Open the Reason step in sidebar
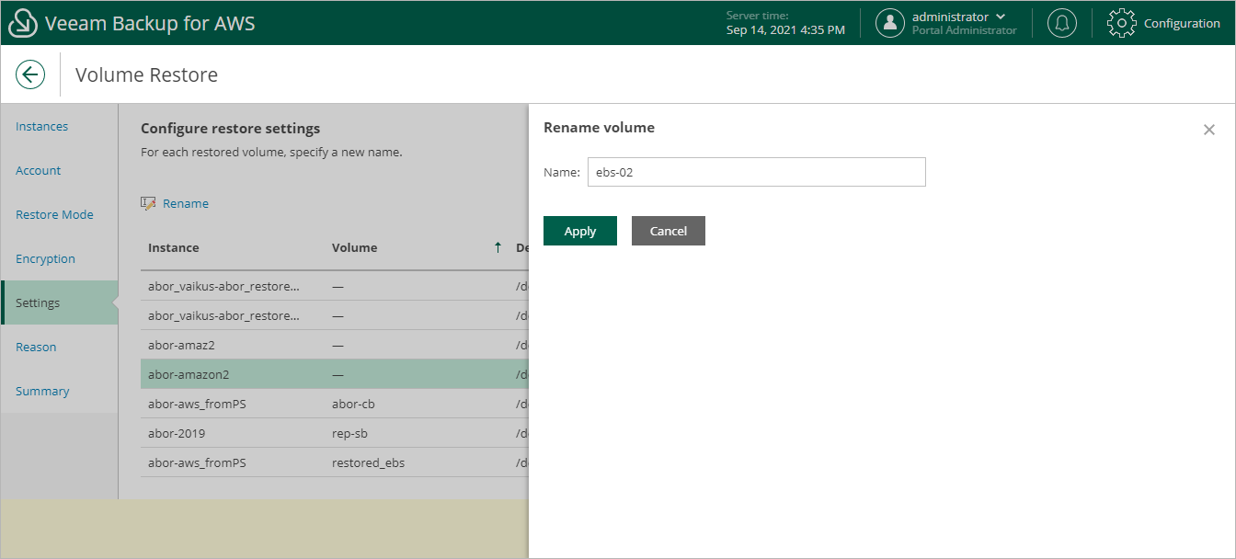 tap(36, 347)
